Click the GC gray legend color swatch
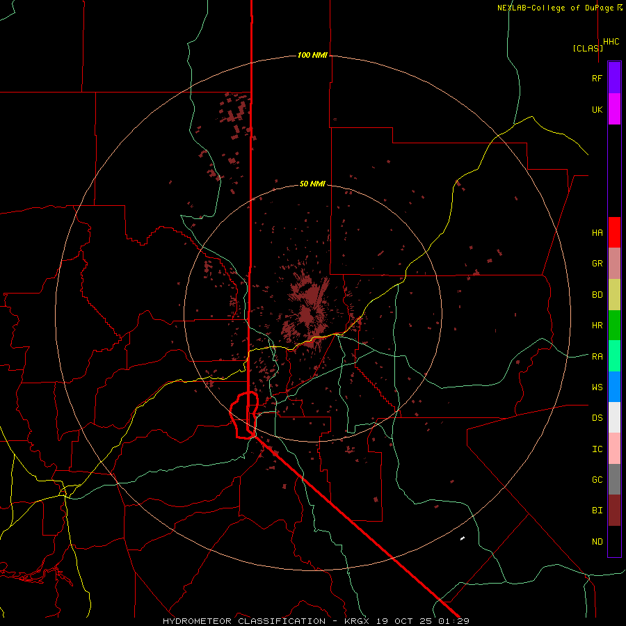Image resolution: width=626 pixels, height=626 pixels. [614, 479]
